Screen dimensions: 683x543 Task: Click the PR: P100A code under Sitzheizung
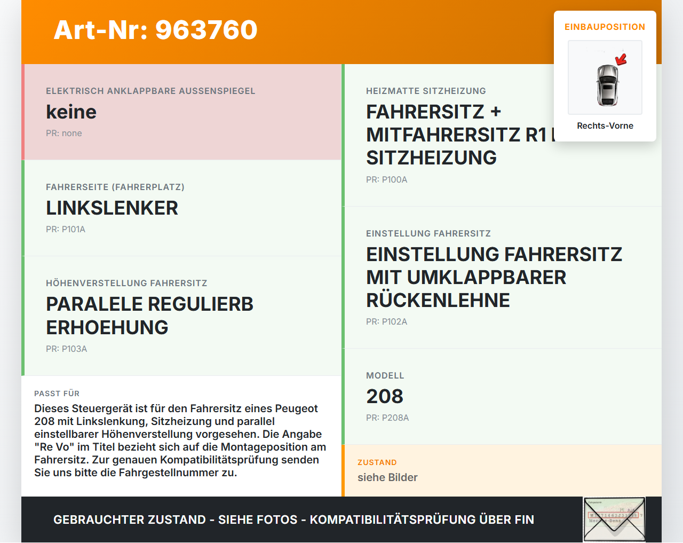pos(386,179)
